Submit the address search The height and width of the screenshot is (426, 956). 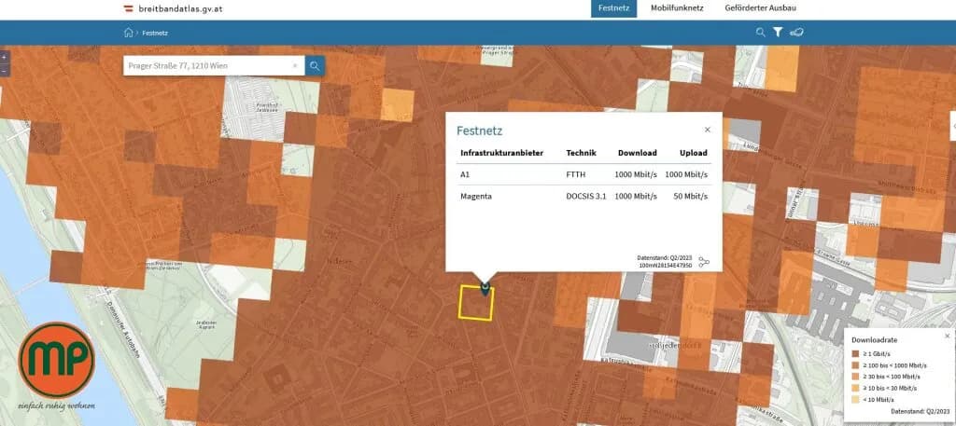[315, 66]
